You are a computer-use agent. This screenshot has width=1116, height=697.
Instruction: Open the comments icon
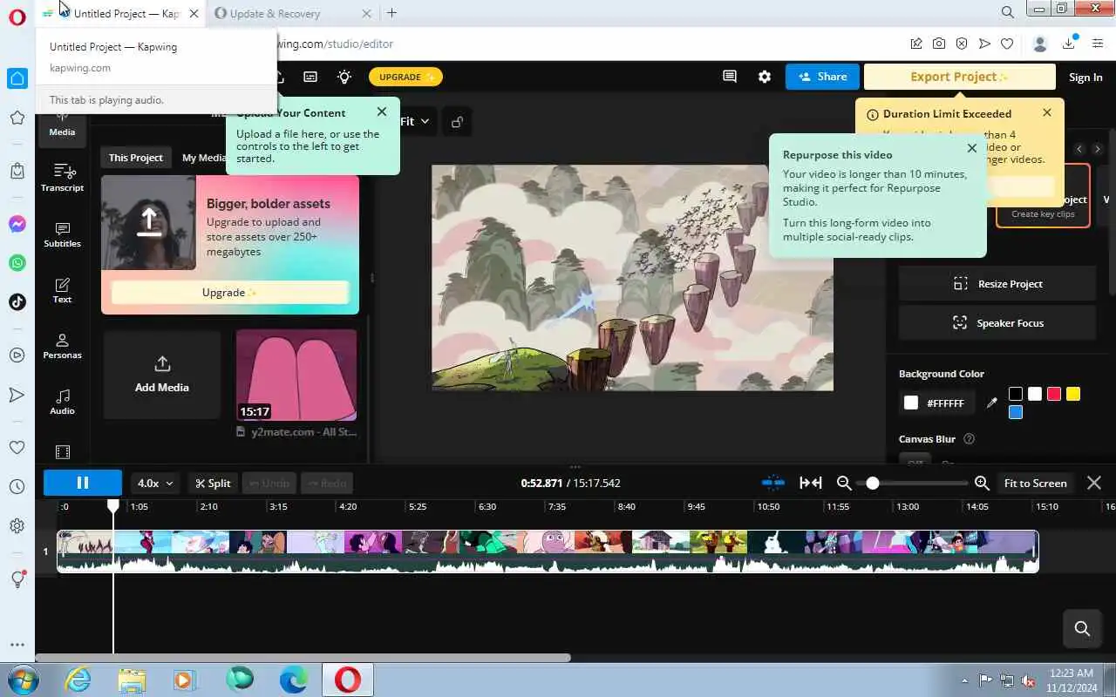click(730, 77)
